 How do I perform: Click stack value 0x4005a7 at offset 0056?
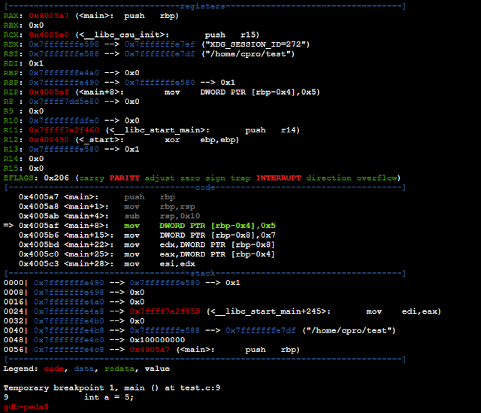150,350
